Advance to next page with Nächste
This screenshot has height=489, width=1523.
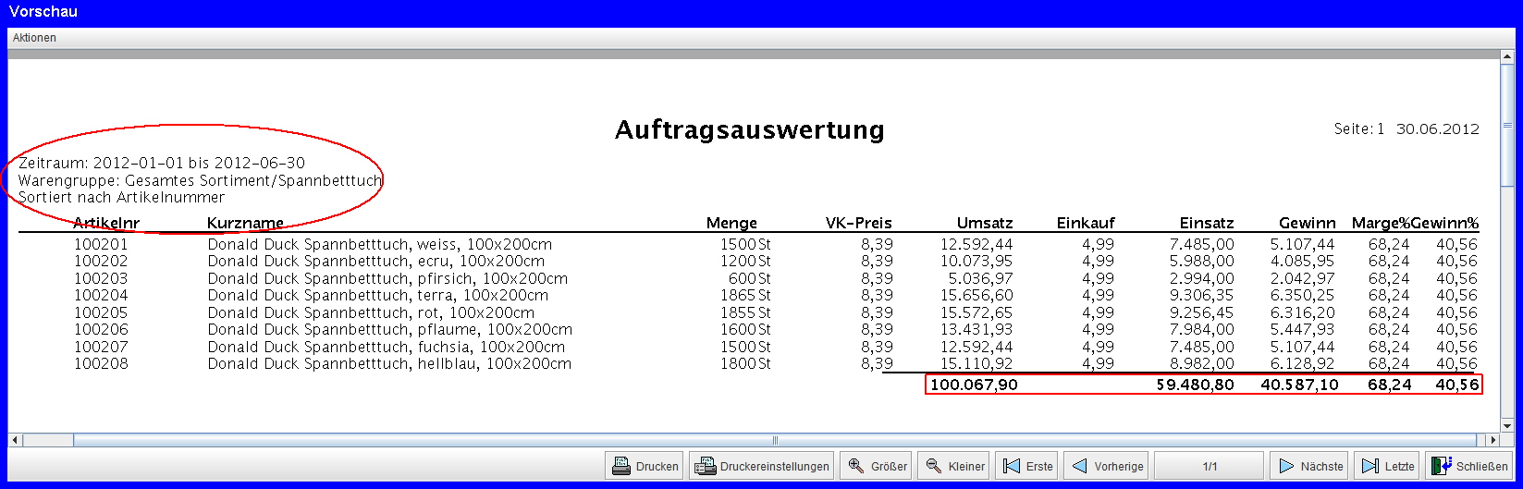point(1310,466)
